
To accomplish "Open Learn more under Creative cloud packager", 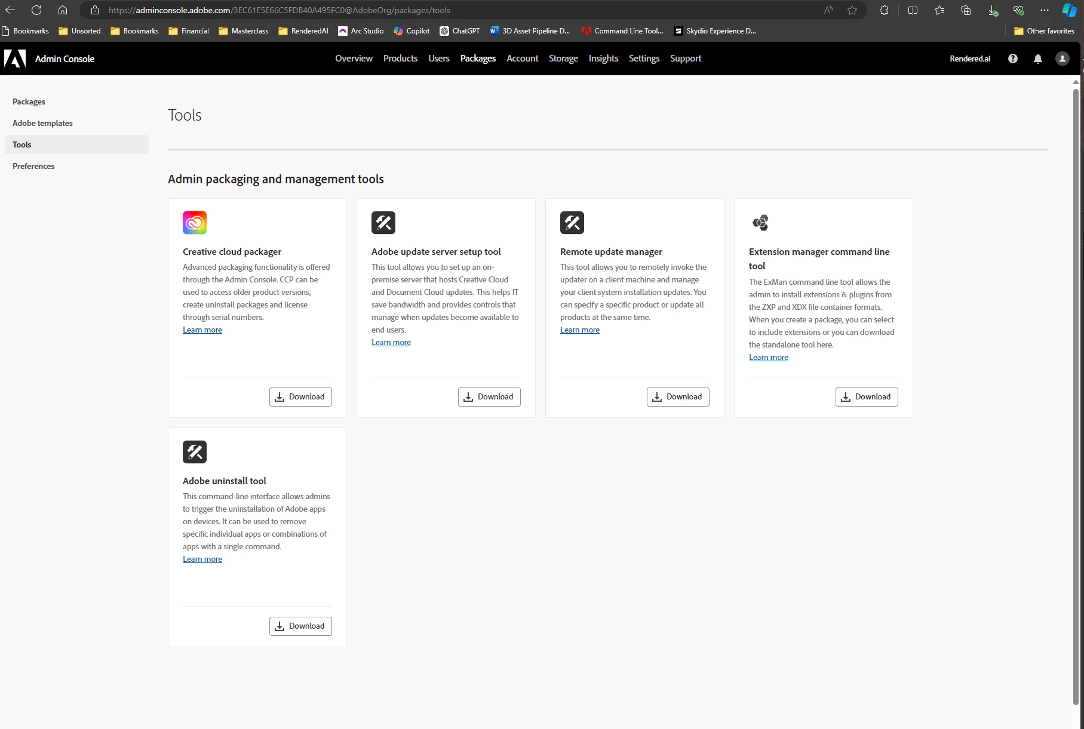I will click(x=202, y=330).
